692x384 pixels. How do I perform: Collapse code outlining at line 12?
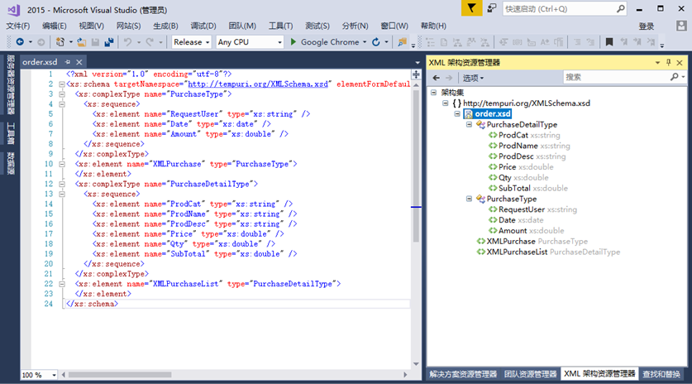tap(62, 184)
